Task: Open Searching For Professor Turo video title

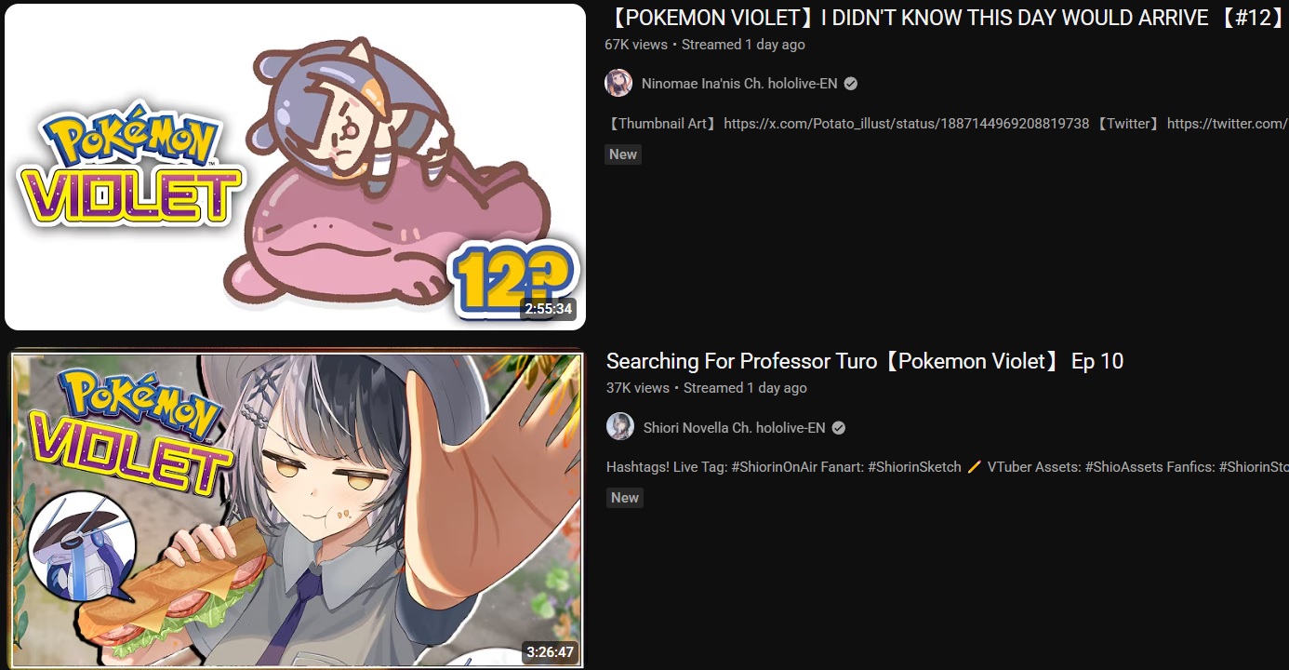Action: pyautogui.click(x=865, y=361)
